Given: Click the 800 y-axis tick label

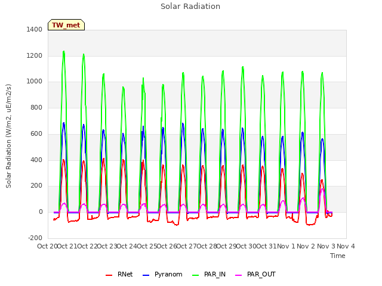Looking at the screenshot, I should [36, 107].
